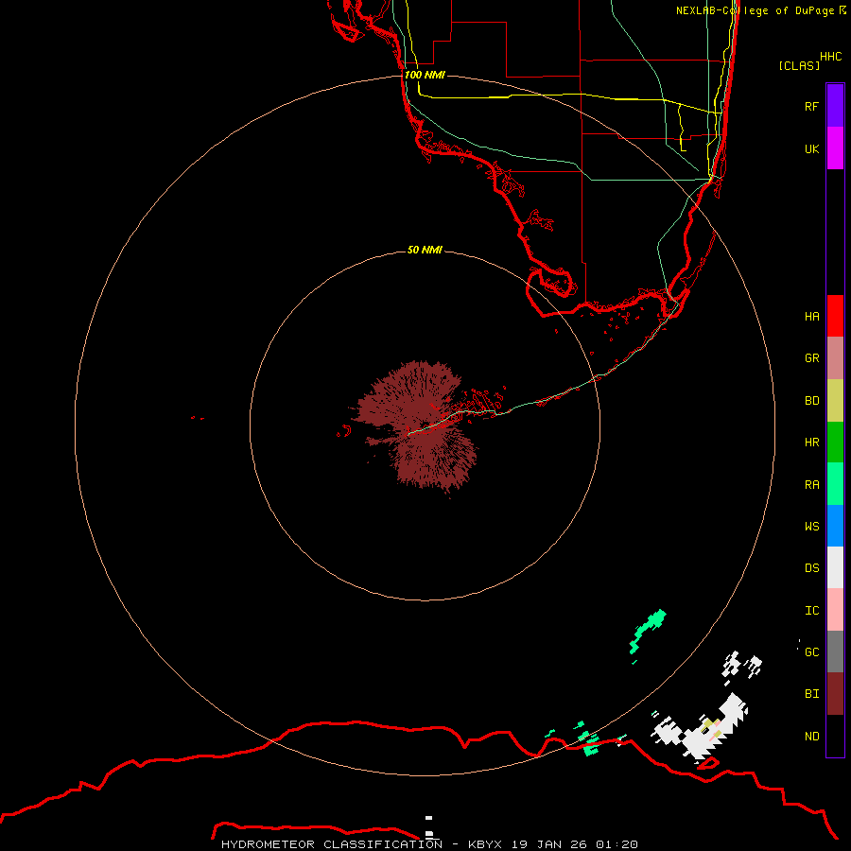Click the HA red legend swatch
851x851 pixels.
835,316
